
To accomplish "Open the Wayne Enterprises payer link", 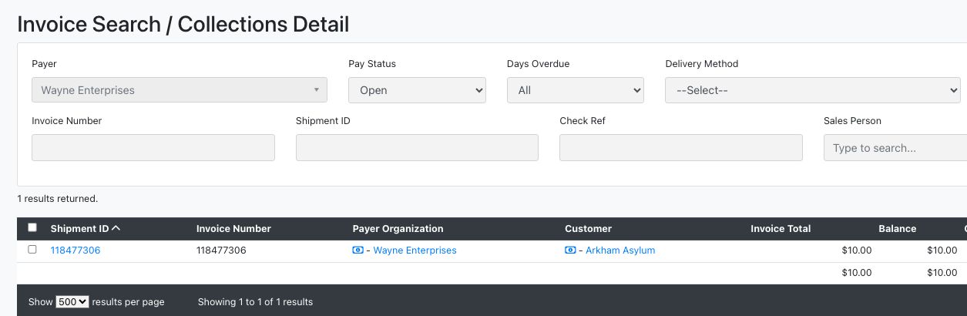I will click(415, 250).
